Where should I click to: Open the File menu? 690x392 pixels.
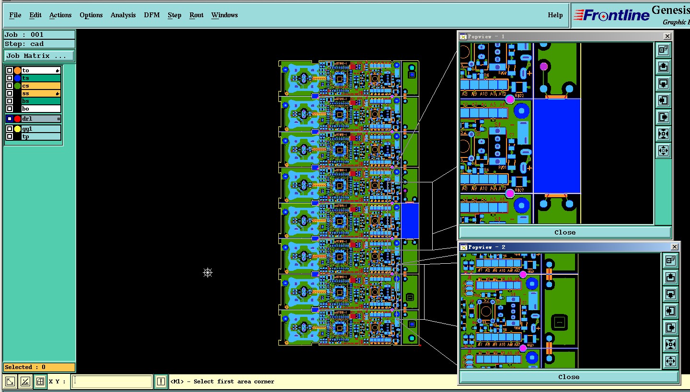(x=15, y=15)
